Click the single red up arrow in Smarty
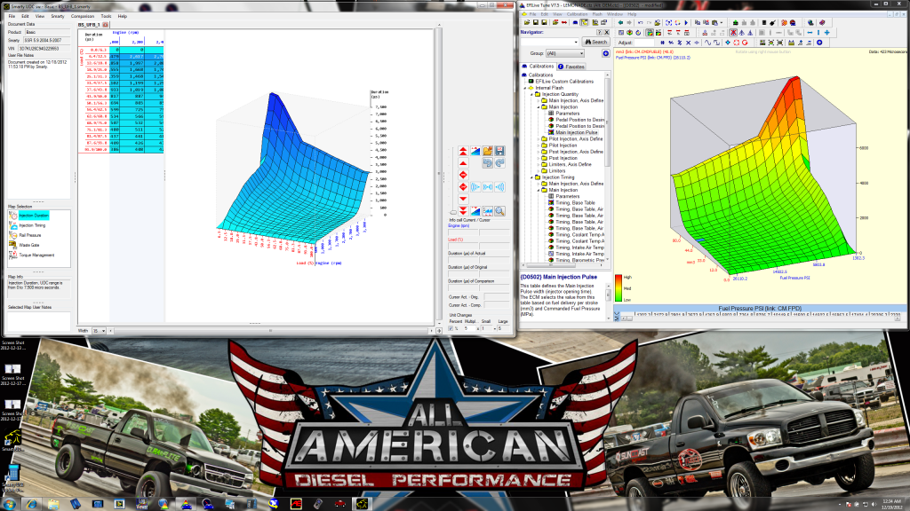Screen dimensions: 910x511 463,163
